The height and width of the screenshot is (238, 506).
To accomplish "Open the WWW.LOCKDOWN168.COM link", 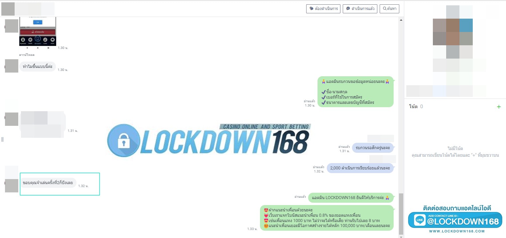I will pos(456,231).
